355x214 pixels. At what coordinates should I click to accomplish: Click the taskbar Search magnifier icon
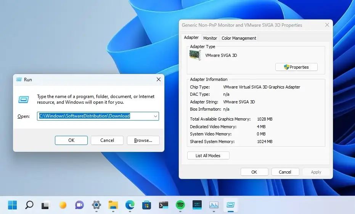[29, 205]
